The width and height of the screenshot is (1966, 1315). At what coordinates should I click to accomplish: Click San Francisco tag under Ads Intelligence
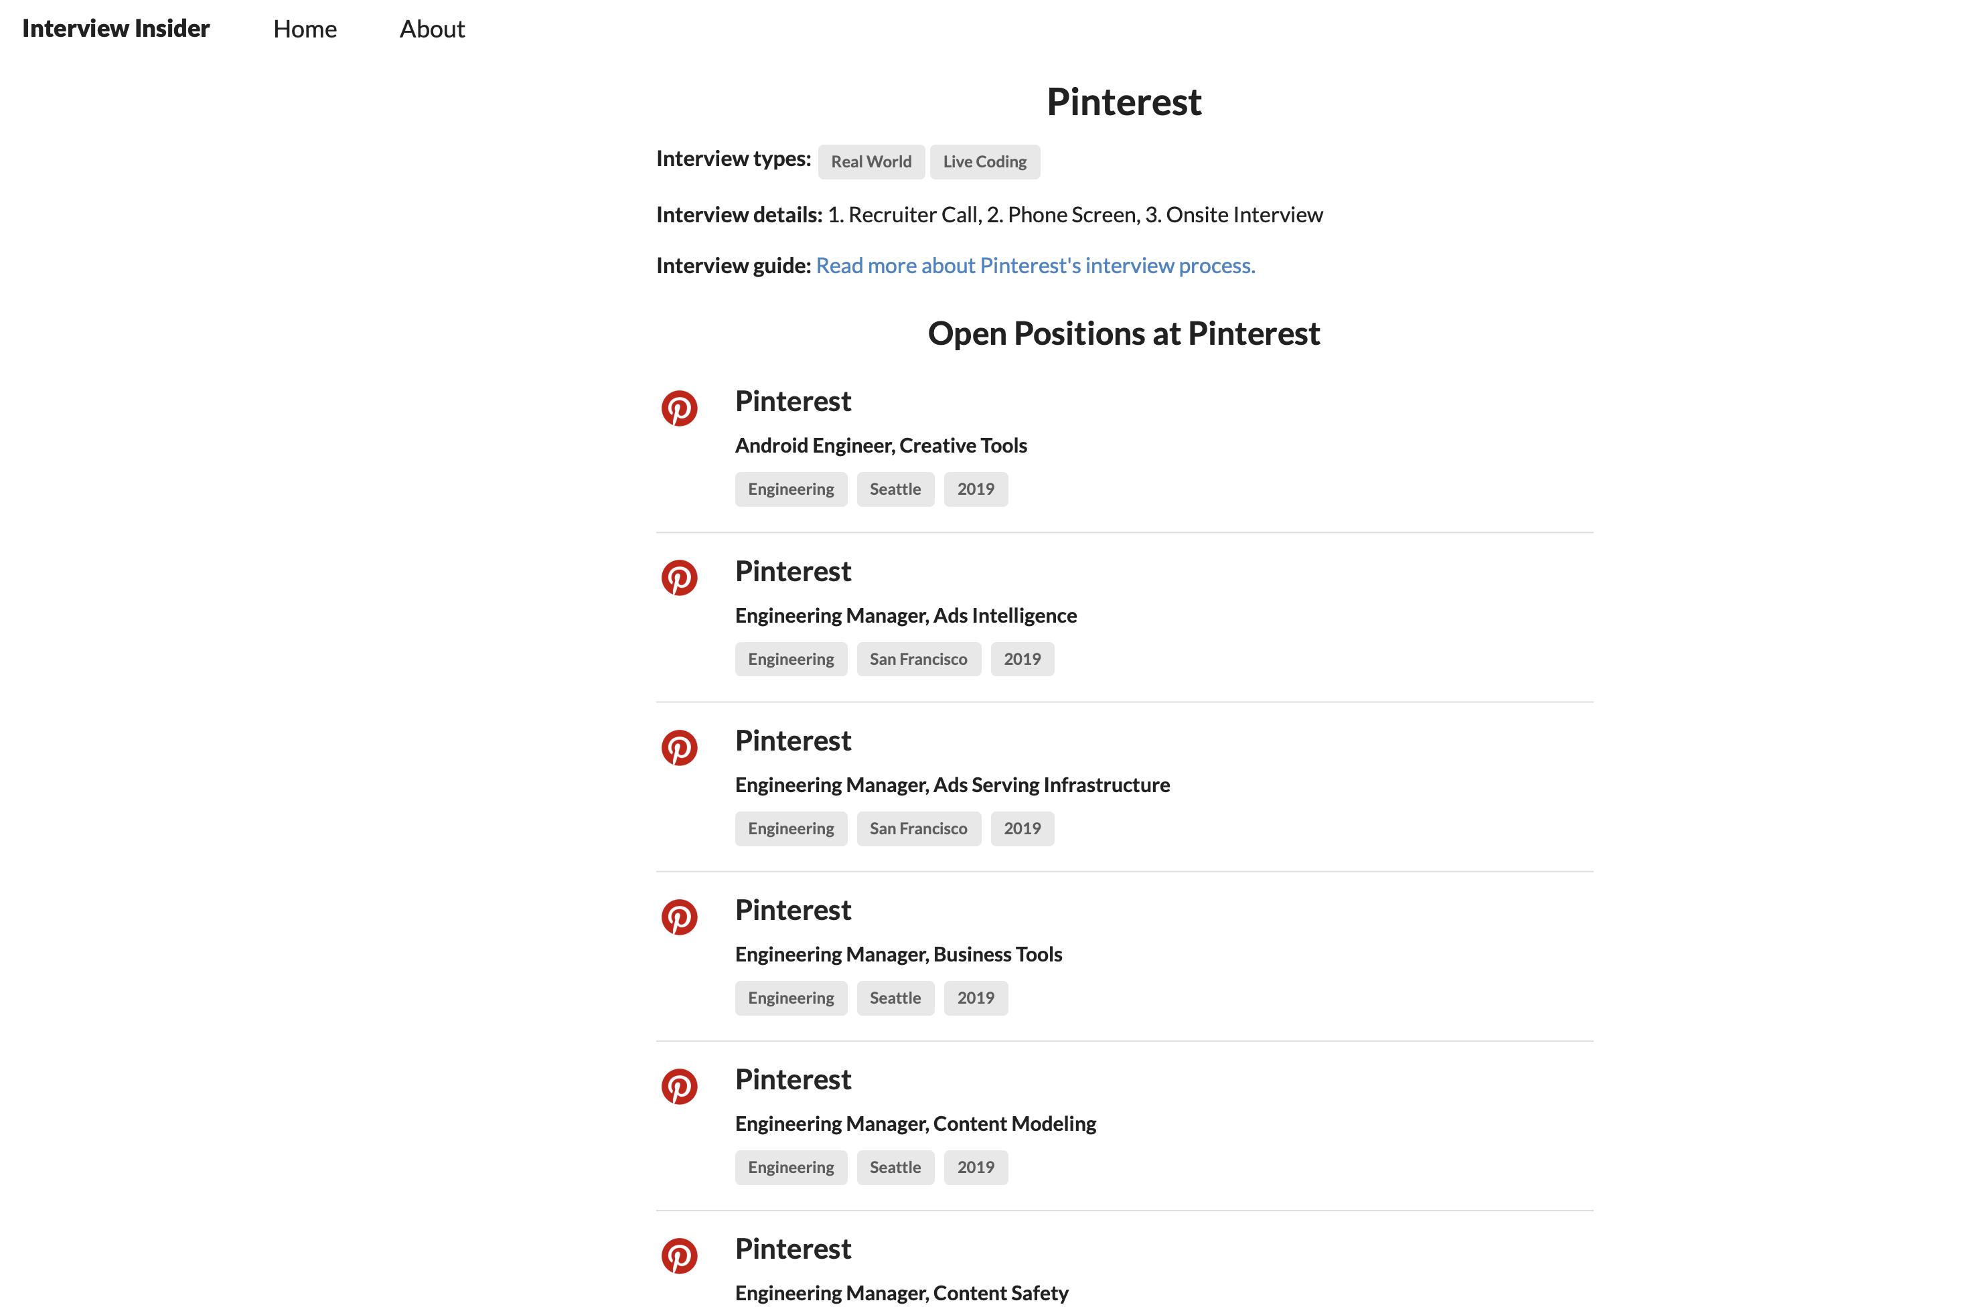919,660
